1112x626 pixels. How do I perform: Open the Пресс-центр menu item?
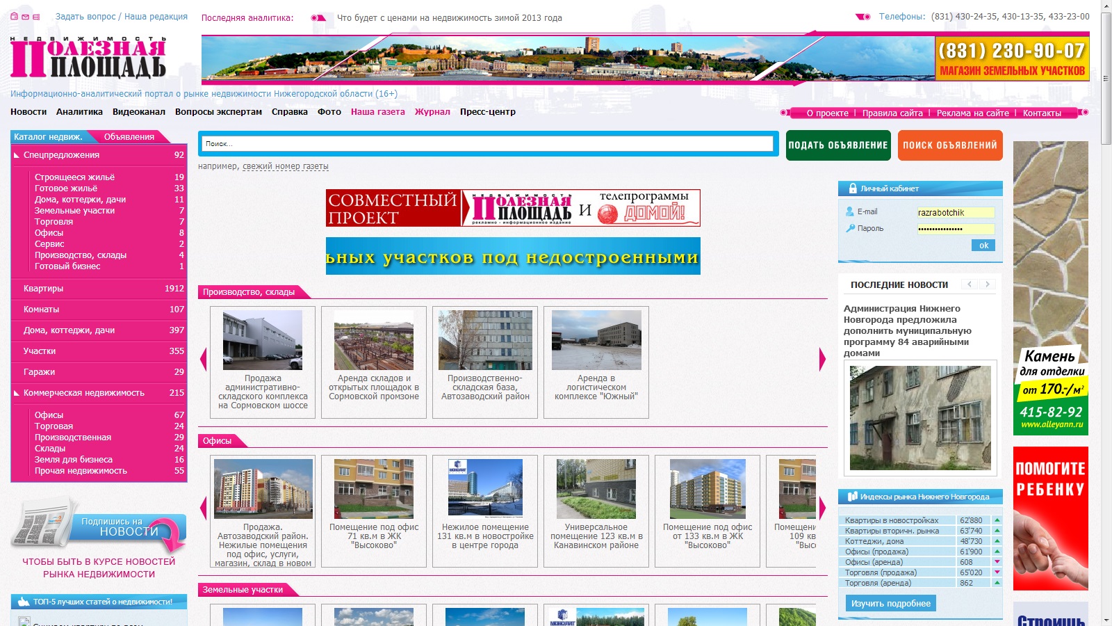(487, 112)
